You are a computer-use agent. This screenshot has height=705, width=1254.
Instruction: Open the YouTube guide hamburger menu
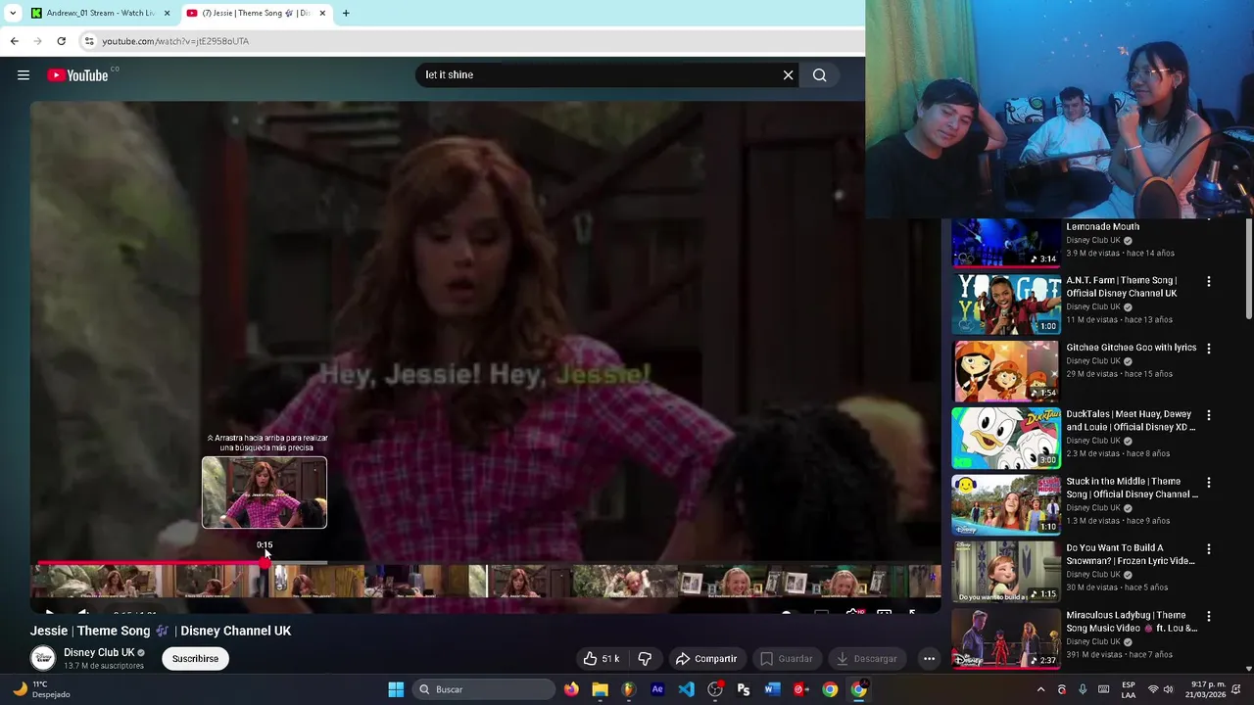24,75
